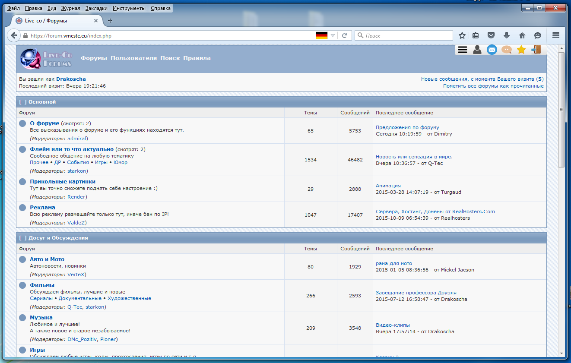Bookmark this page with the star icon
The image size is (571, 363).
pos(462,36)
